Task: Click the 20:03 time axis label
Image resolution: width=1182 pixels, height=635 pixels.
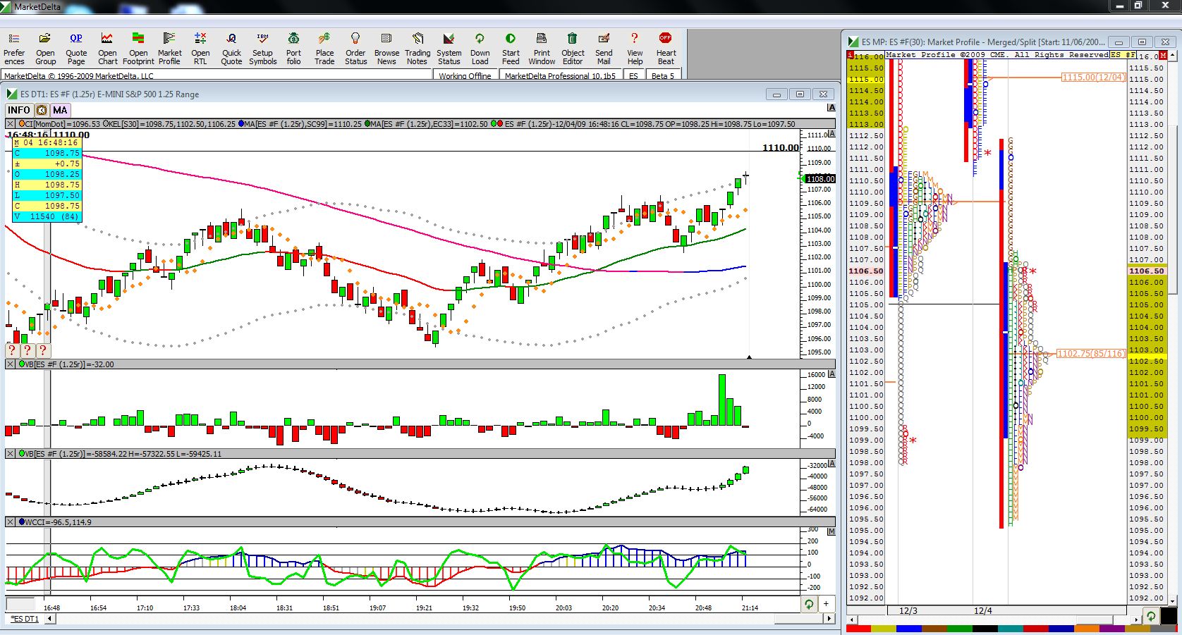Action: 563,608
